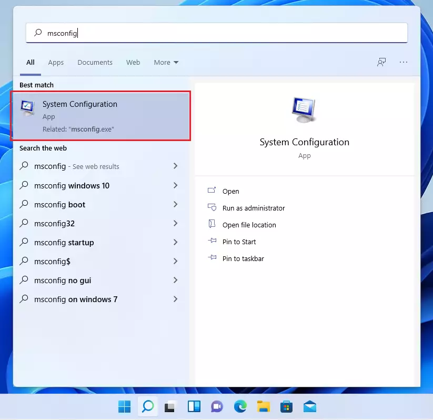Open File Explorer from the taskbar
Image resolution: width=433 pixels, height=420 pixels.
263,406
